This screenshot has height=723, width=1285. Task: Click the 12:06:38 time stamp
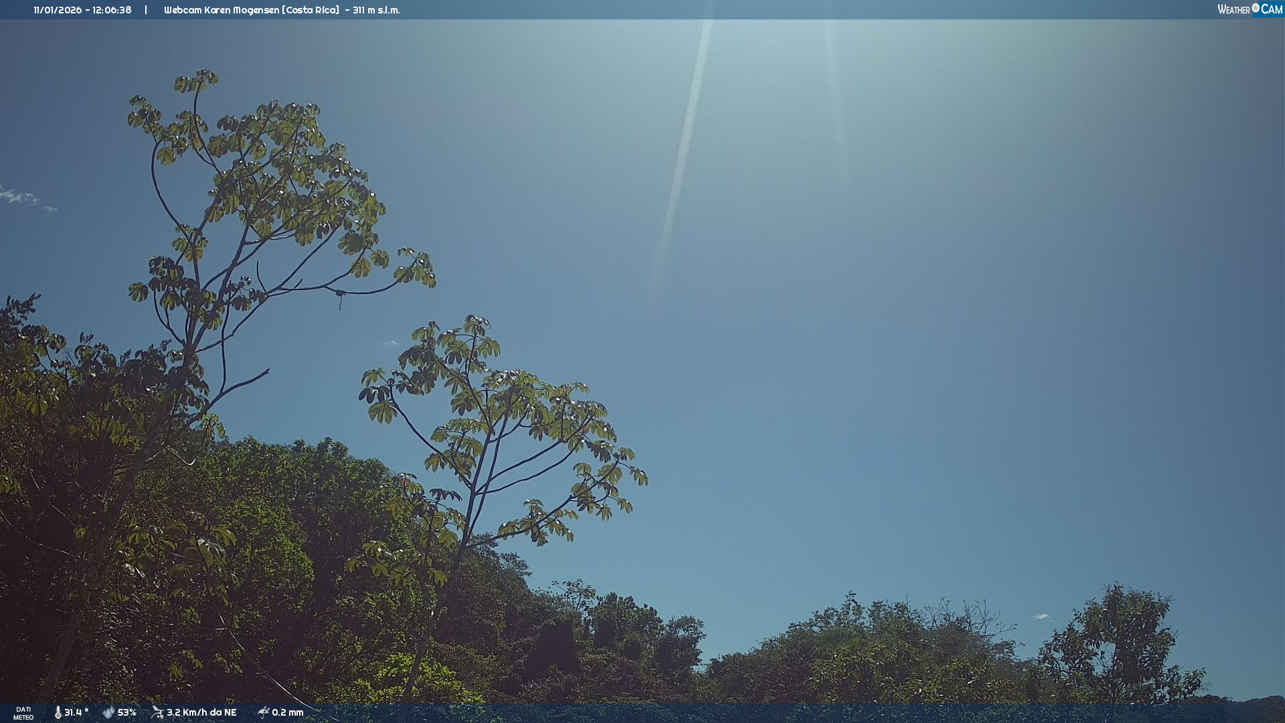tap(112, 10)
